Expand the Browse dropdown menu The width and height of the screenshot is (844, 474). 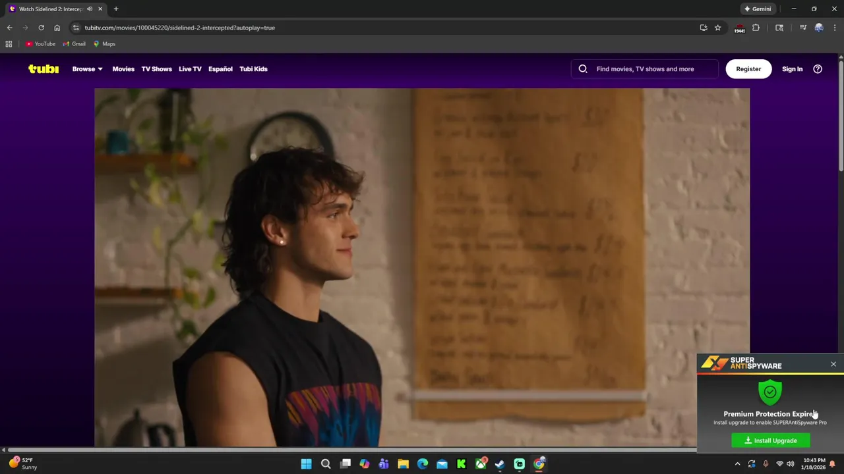coord(87,69)
